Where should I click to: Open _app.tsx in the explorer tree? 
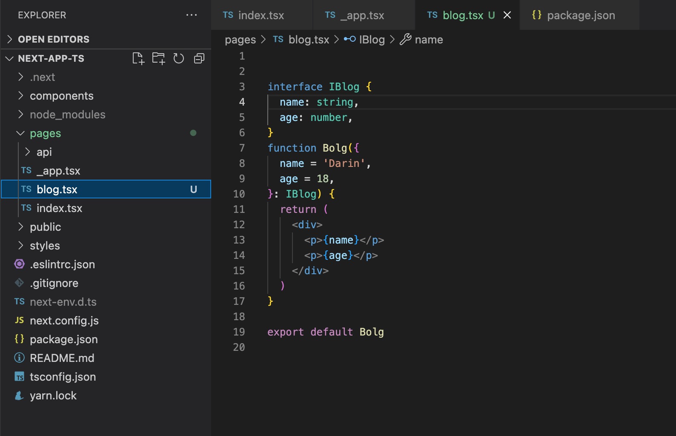point(106,171)
